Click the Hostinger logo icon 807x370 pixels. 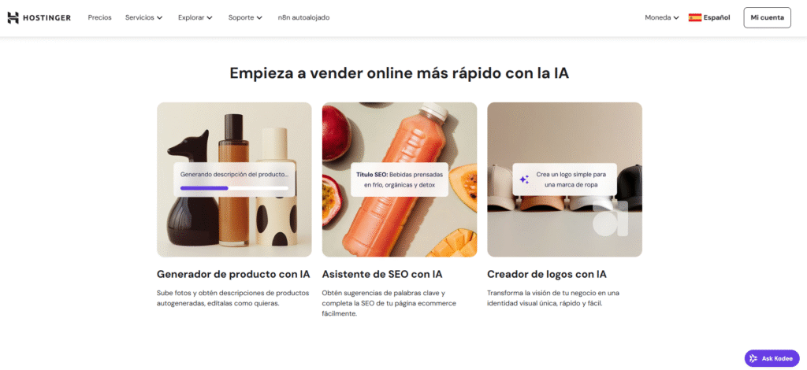click(13, 17)
